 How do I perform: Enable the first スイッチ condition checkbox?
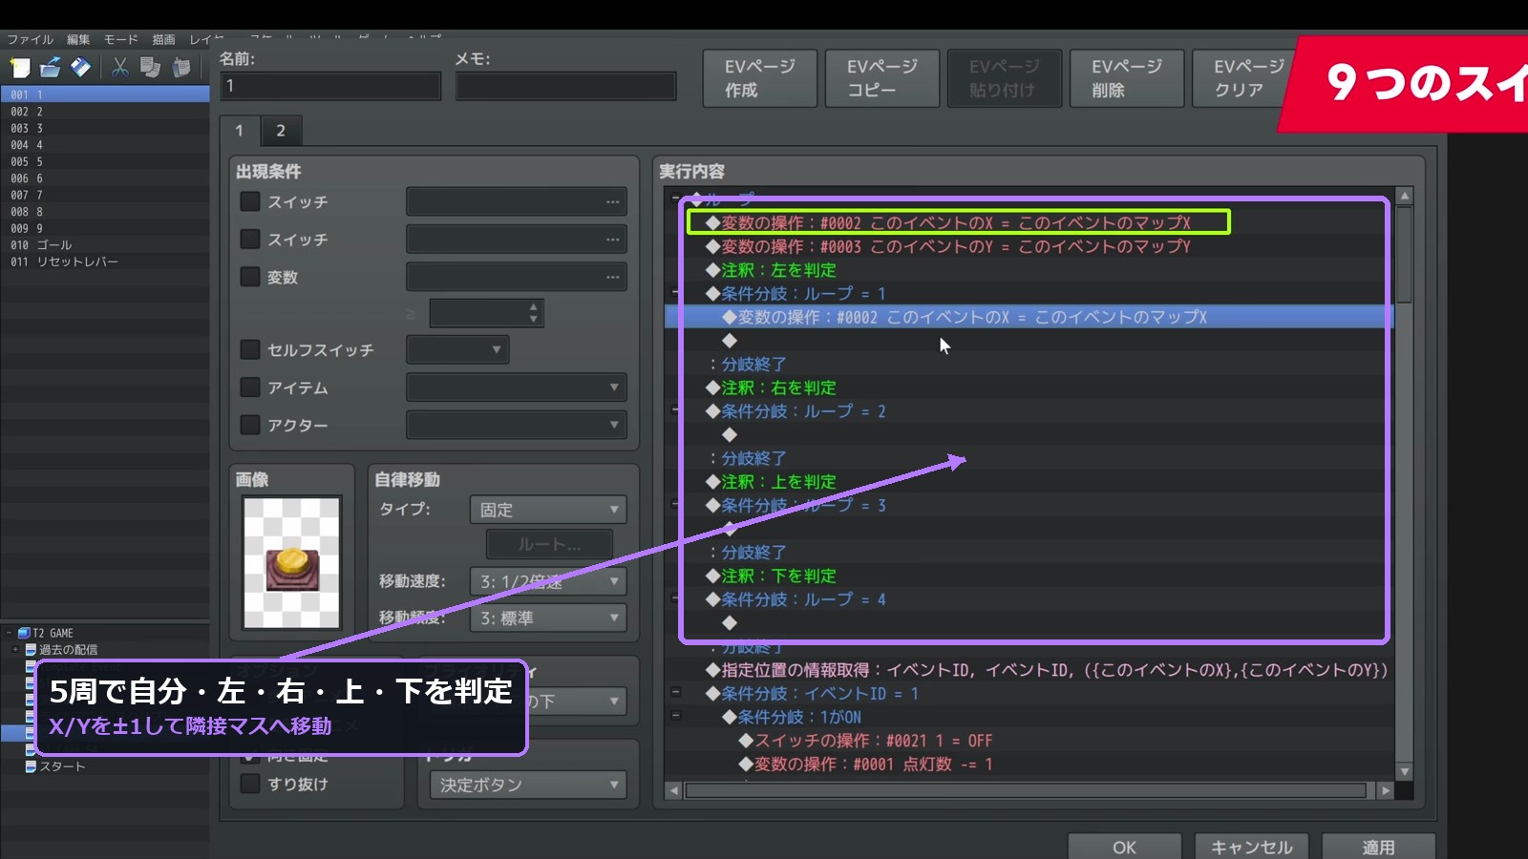pyautogui.click(x=250, y=201)
